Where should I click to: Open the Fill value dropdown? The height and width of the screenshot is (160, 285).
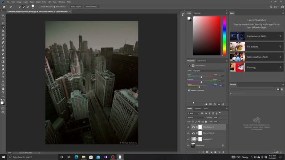click(219, 122)
